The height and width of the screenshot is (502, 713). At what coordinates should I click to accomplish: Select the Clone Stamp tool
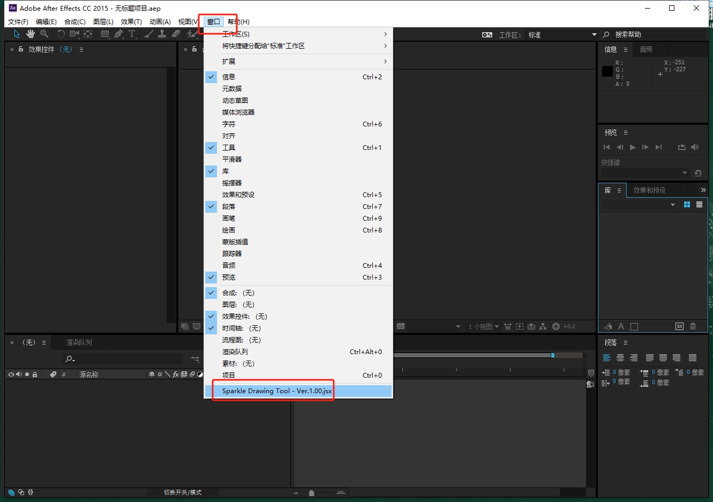tap(162, 34)
